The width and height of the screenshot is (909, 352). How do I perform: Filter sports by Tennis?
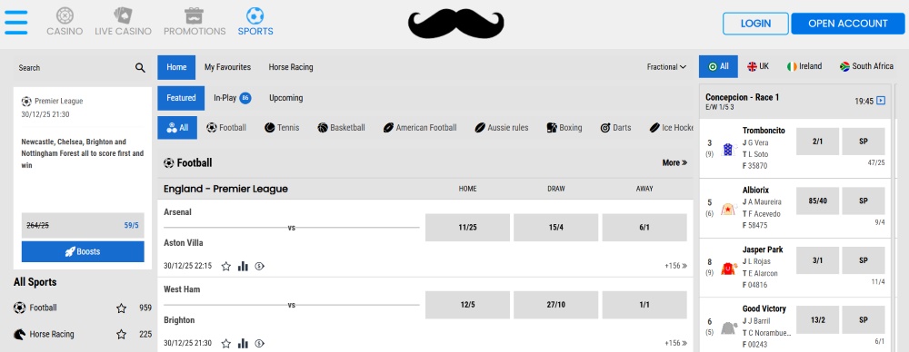(282, 127)
